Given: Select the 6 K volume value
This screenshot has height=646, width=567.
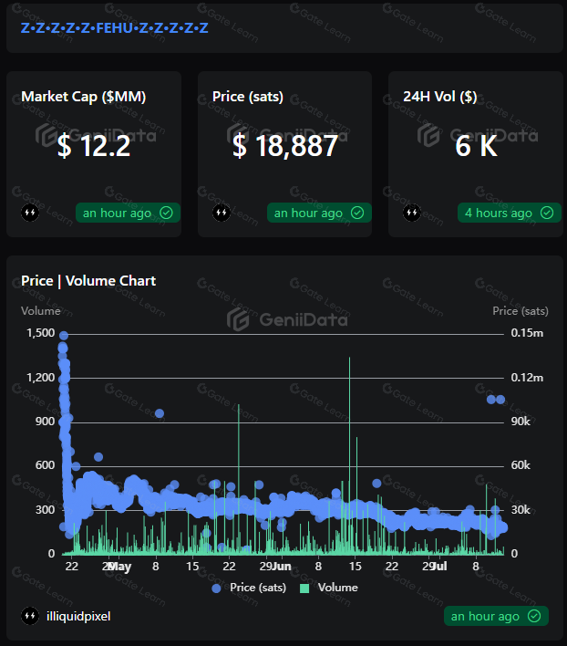Looking at the screenshot, I should coord(476,146).
